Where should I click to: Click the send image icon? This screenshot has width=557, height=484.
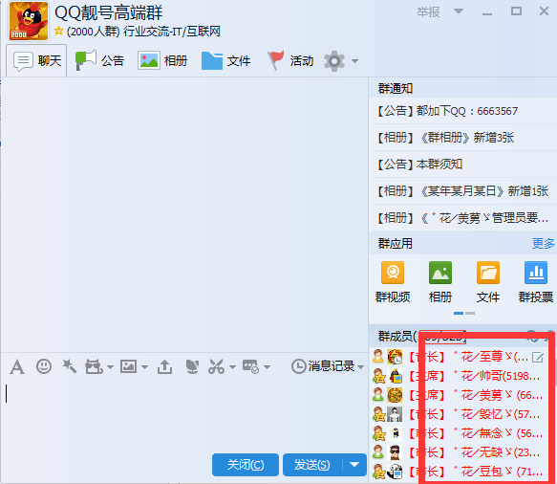pos(128,366)
